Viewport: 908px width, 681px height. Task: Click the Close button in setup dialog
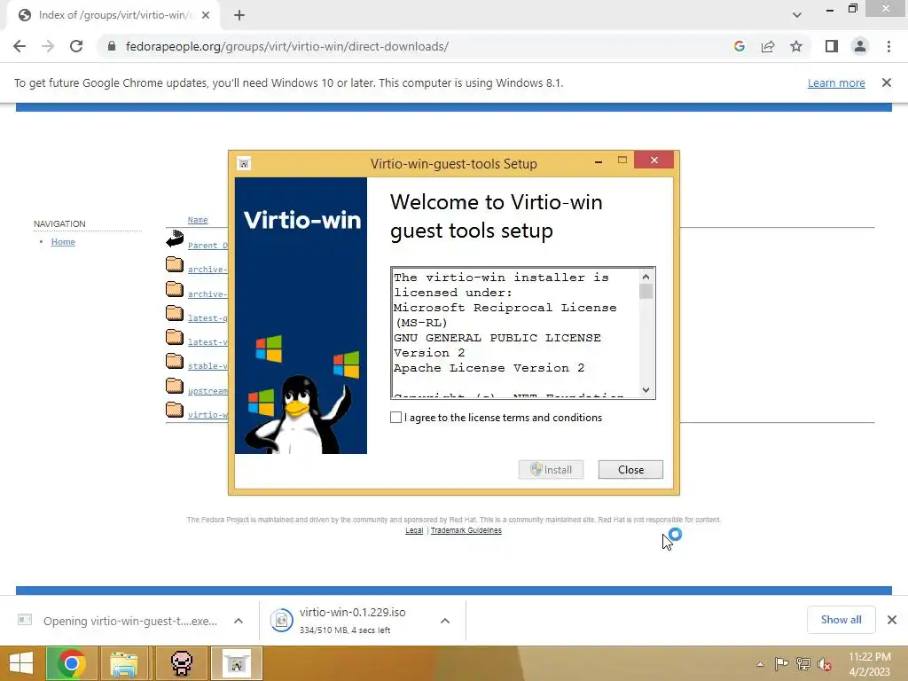[x=630, y=470]
